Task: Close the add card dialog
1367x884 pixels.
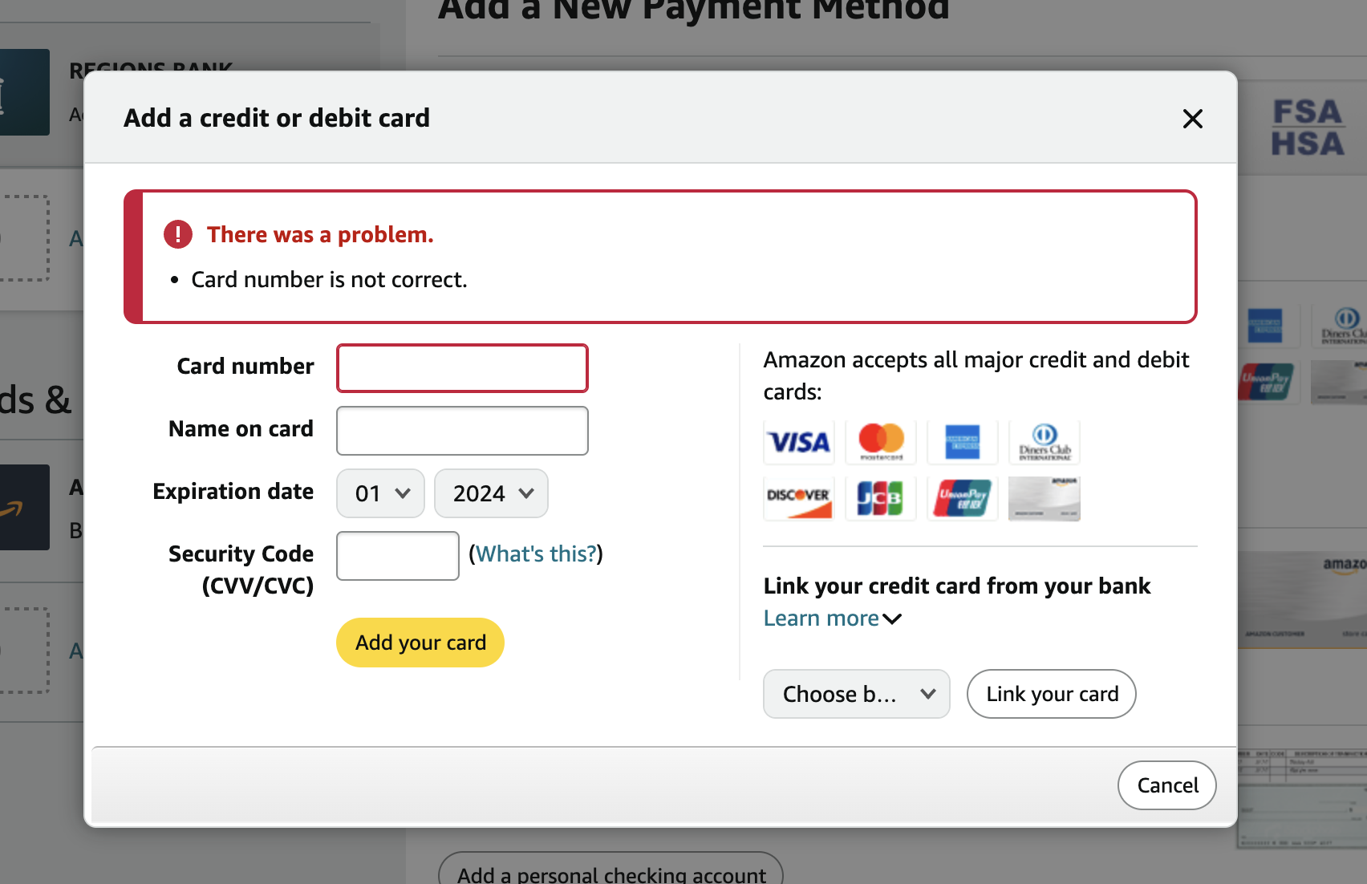Action: click(x=1192, y=119)
